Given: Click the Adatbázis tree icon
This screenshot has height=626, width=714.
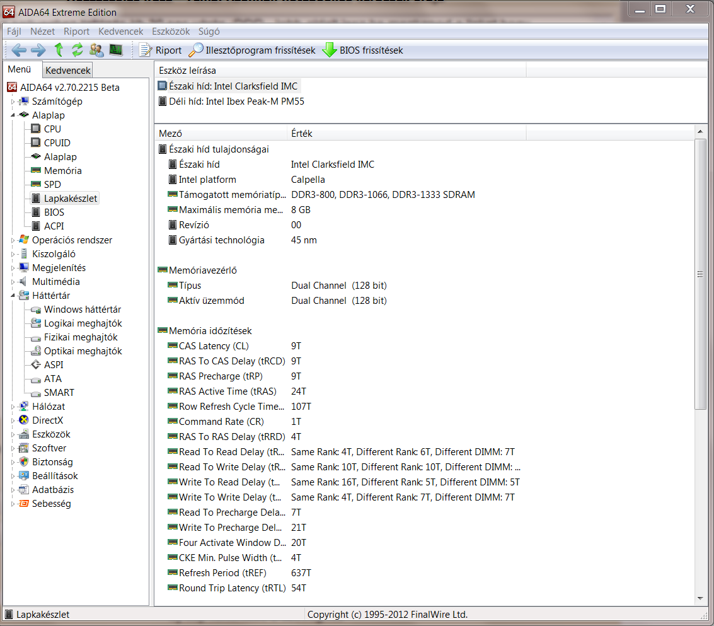Looking at the screenshot, I should (24, 490).
